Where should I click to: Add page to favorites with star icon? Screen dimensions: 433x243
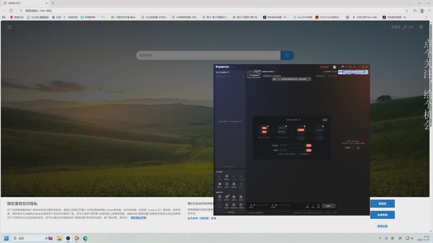[x=406, y=10]
